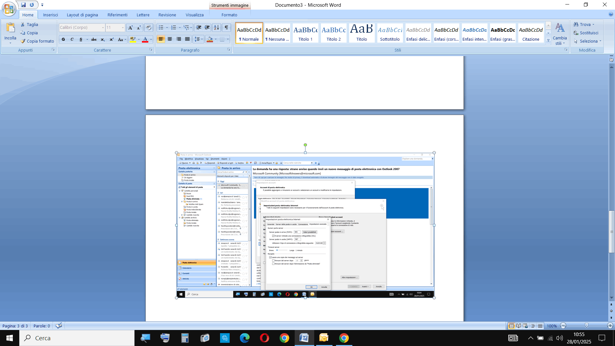This screenshot has width=615, height=346.
Task: Click the strikethrough abc icon
Action: (x=94, y=39)
